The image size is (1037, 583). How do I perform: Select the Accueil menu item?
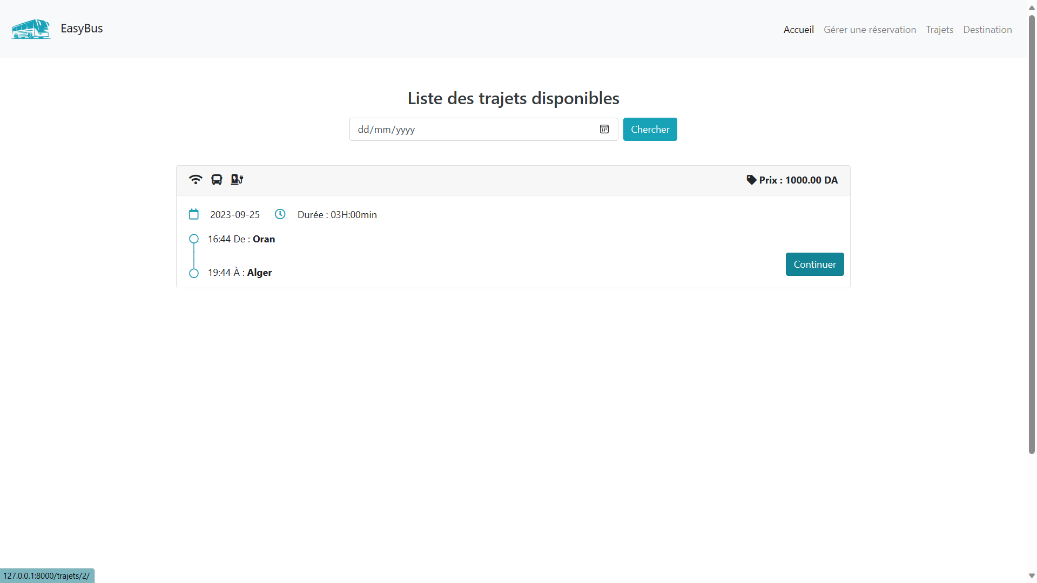tap(798, 30)
